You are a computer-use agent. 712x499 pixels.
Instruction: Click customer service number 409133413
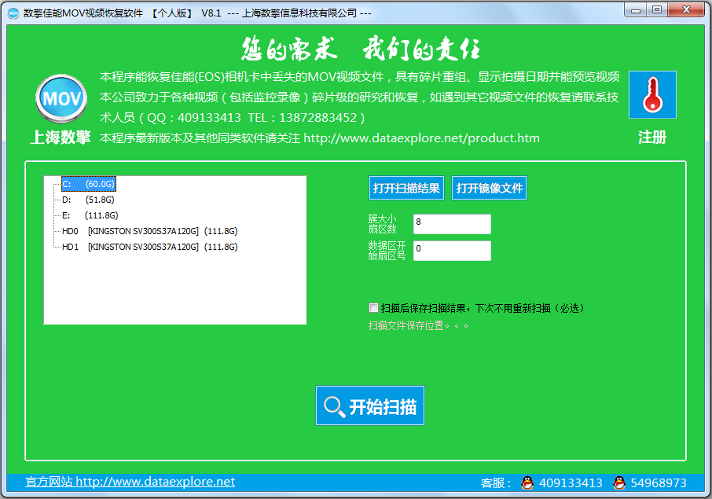coord(571,482)
